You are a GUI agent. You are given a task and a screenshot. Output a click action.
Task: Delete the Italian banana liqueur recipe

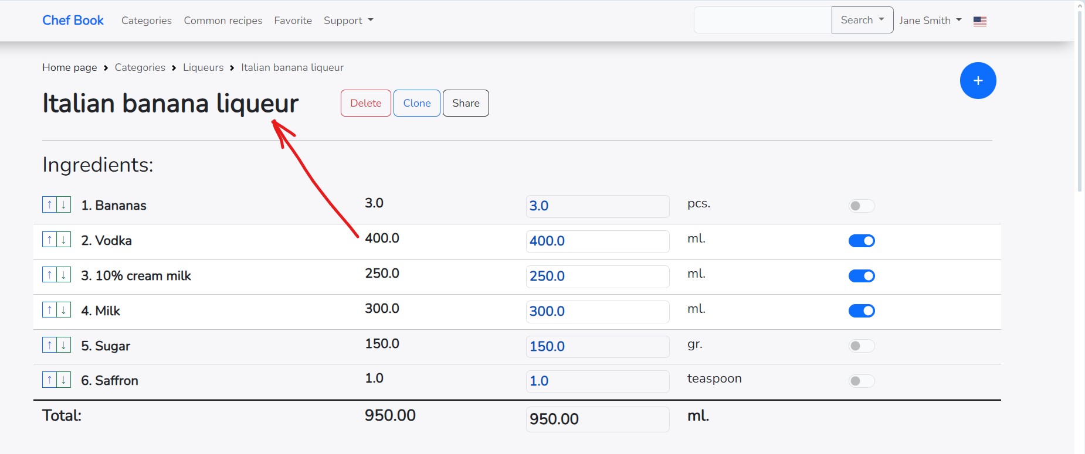365,103
